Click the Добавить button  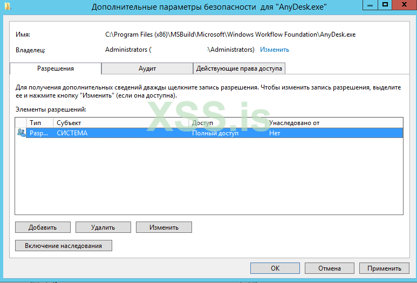[43, 227]
